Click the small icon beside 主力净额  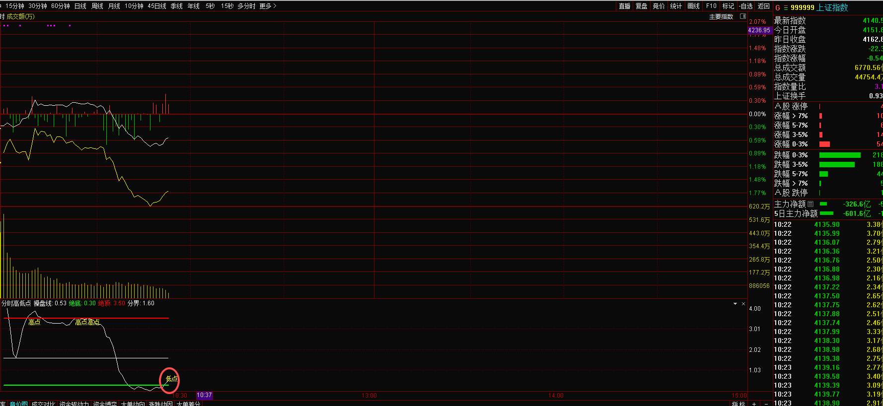[x=810, y=204]
